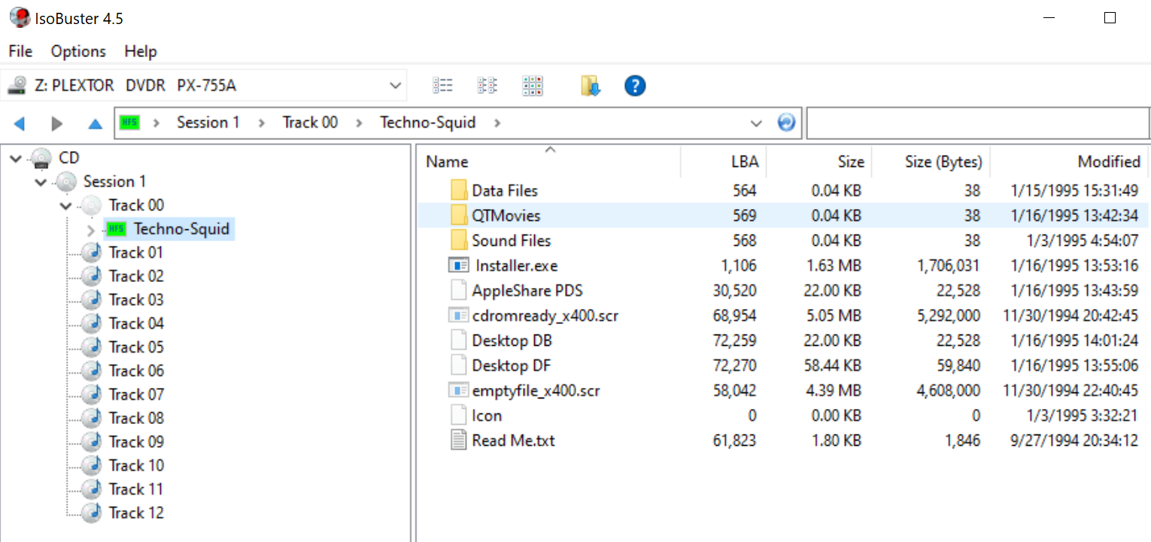Click the 58.44 KB size cell
Image resolution: width=1151 pixels, height=542 pixels.
point(831,365)
